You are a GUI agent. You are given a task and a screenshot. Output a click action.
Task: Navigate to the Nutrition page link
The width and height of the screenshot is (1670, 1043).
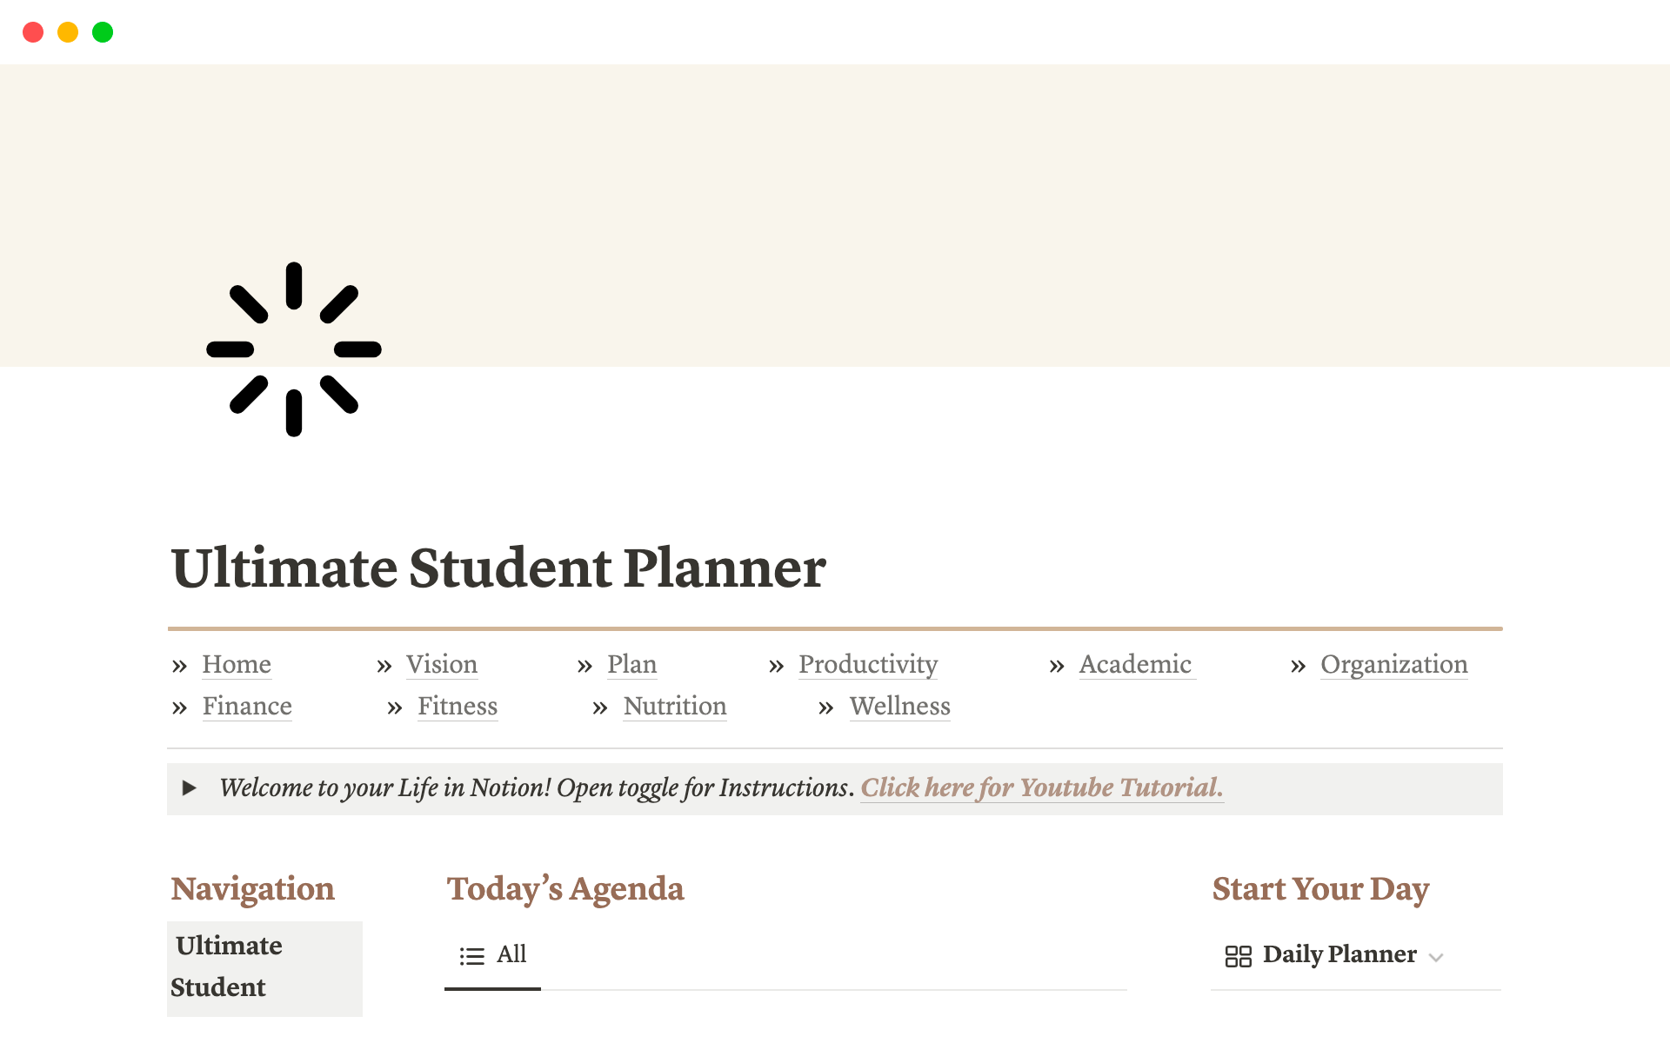point(674,707)
